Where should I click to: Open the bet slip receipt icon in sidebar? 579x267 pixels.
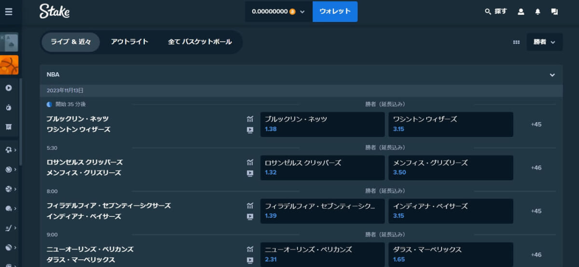[9, 126]
